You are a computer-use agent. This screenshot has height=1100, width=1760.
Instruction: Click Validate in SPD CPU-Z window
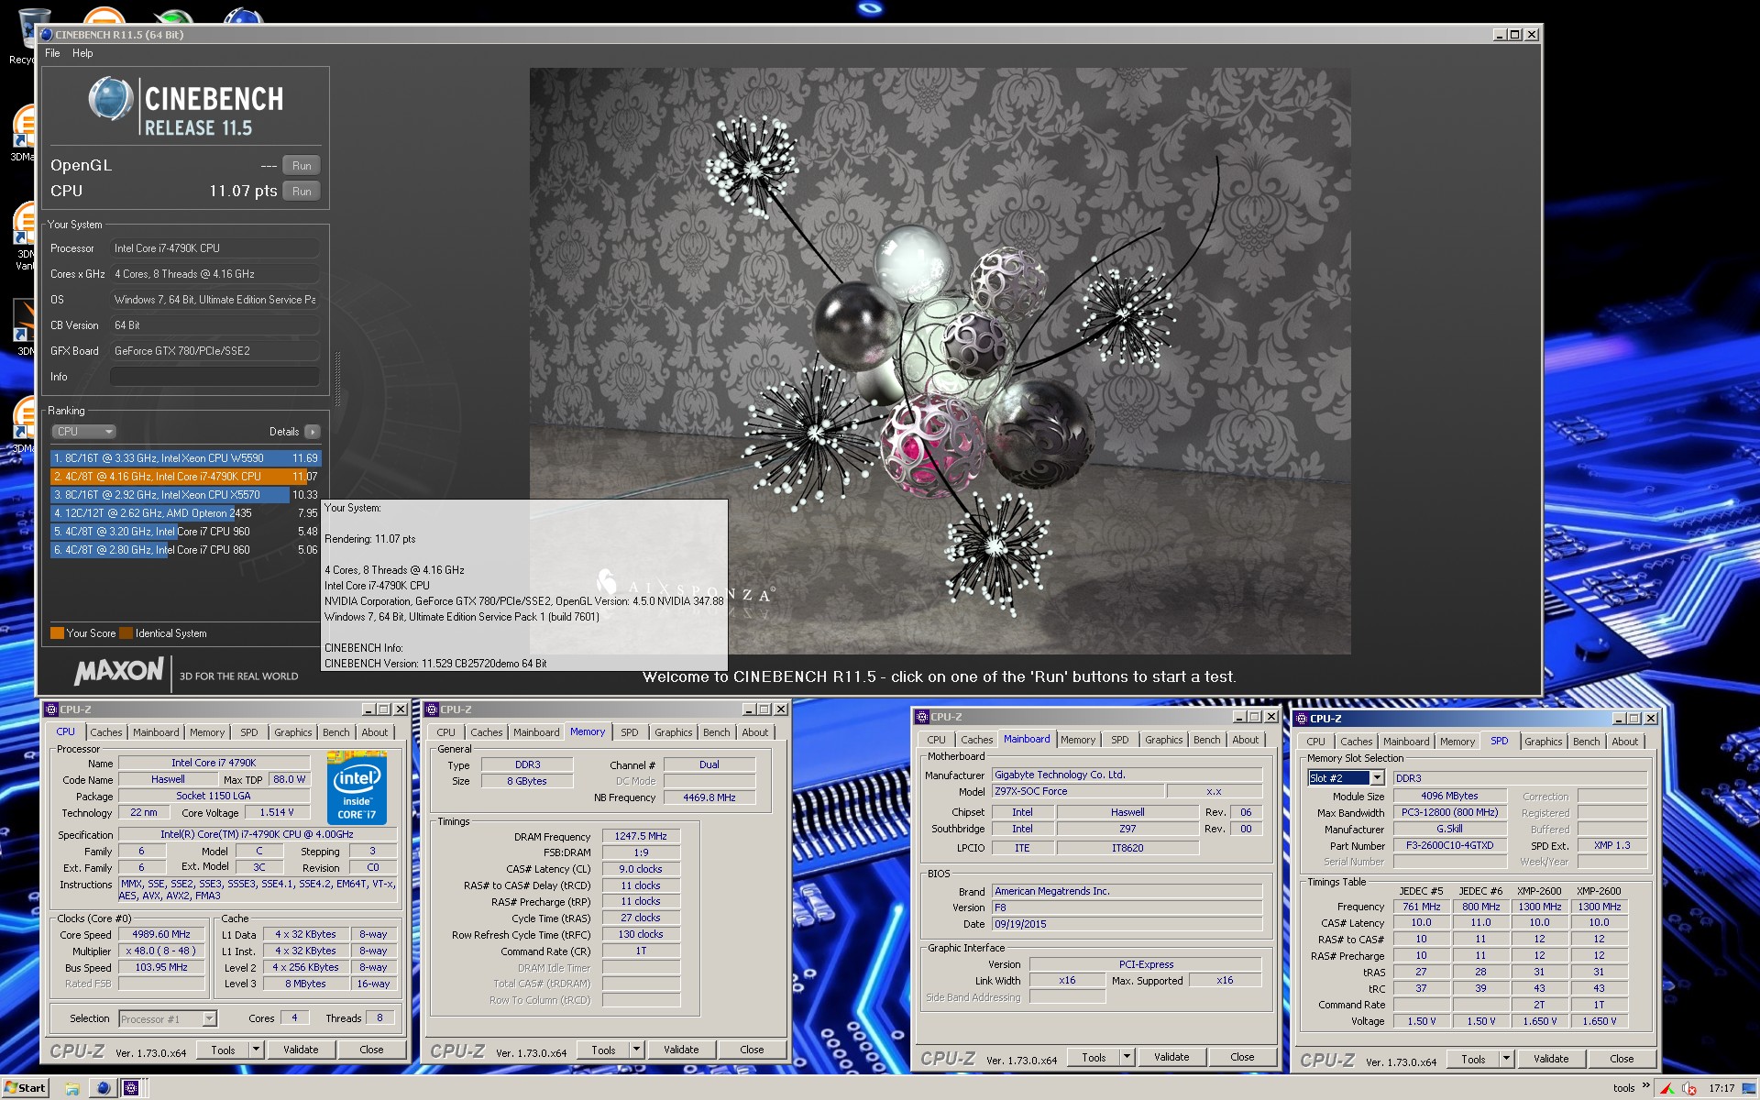pyautogui.click(x=1551, y=1059)
